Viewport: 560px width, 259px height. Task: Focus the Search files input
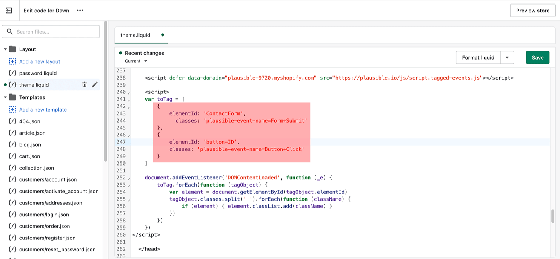pos(51,32)
